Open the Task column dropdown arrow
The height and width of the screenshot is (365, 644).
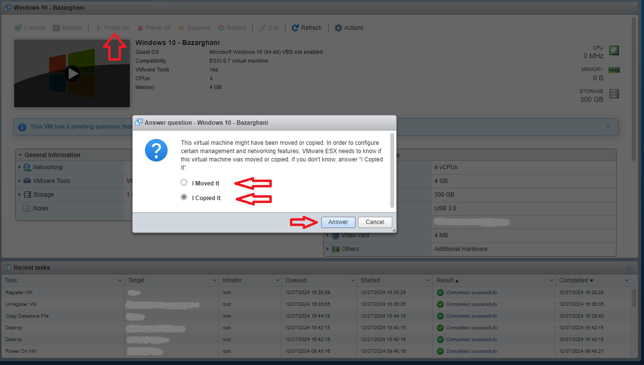[x=120, y=280]
